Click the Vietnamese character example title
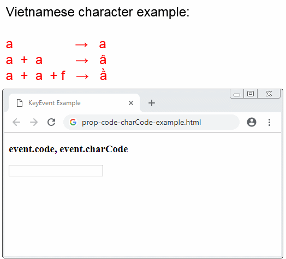This screenshot has width=286, height=259. pos(98,12)
